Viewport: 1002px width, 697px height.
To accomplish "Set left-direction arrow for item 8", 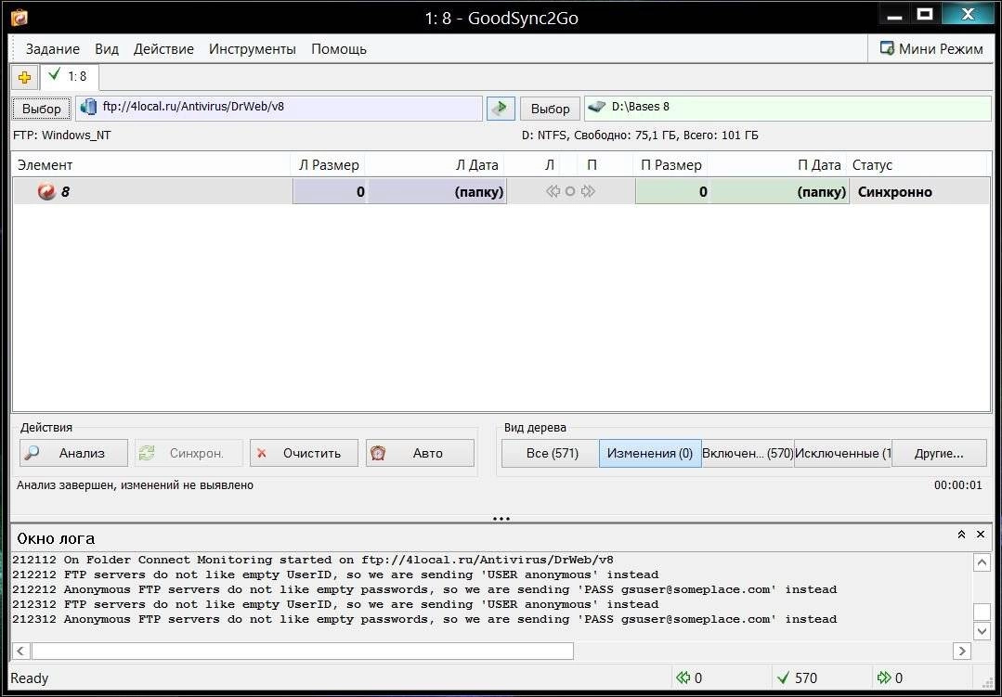I will click(x=553, y=192).
